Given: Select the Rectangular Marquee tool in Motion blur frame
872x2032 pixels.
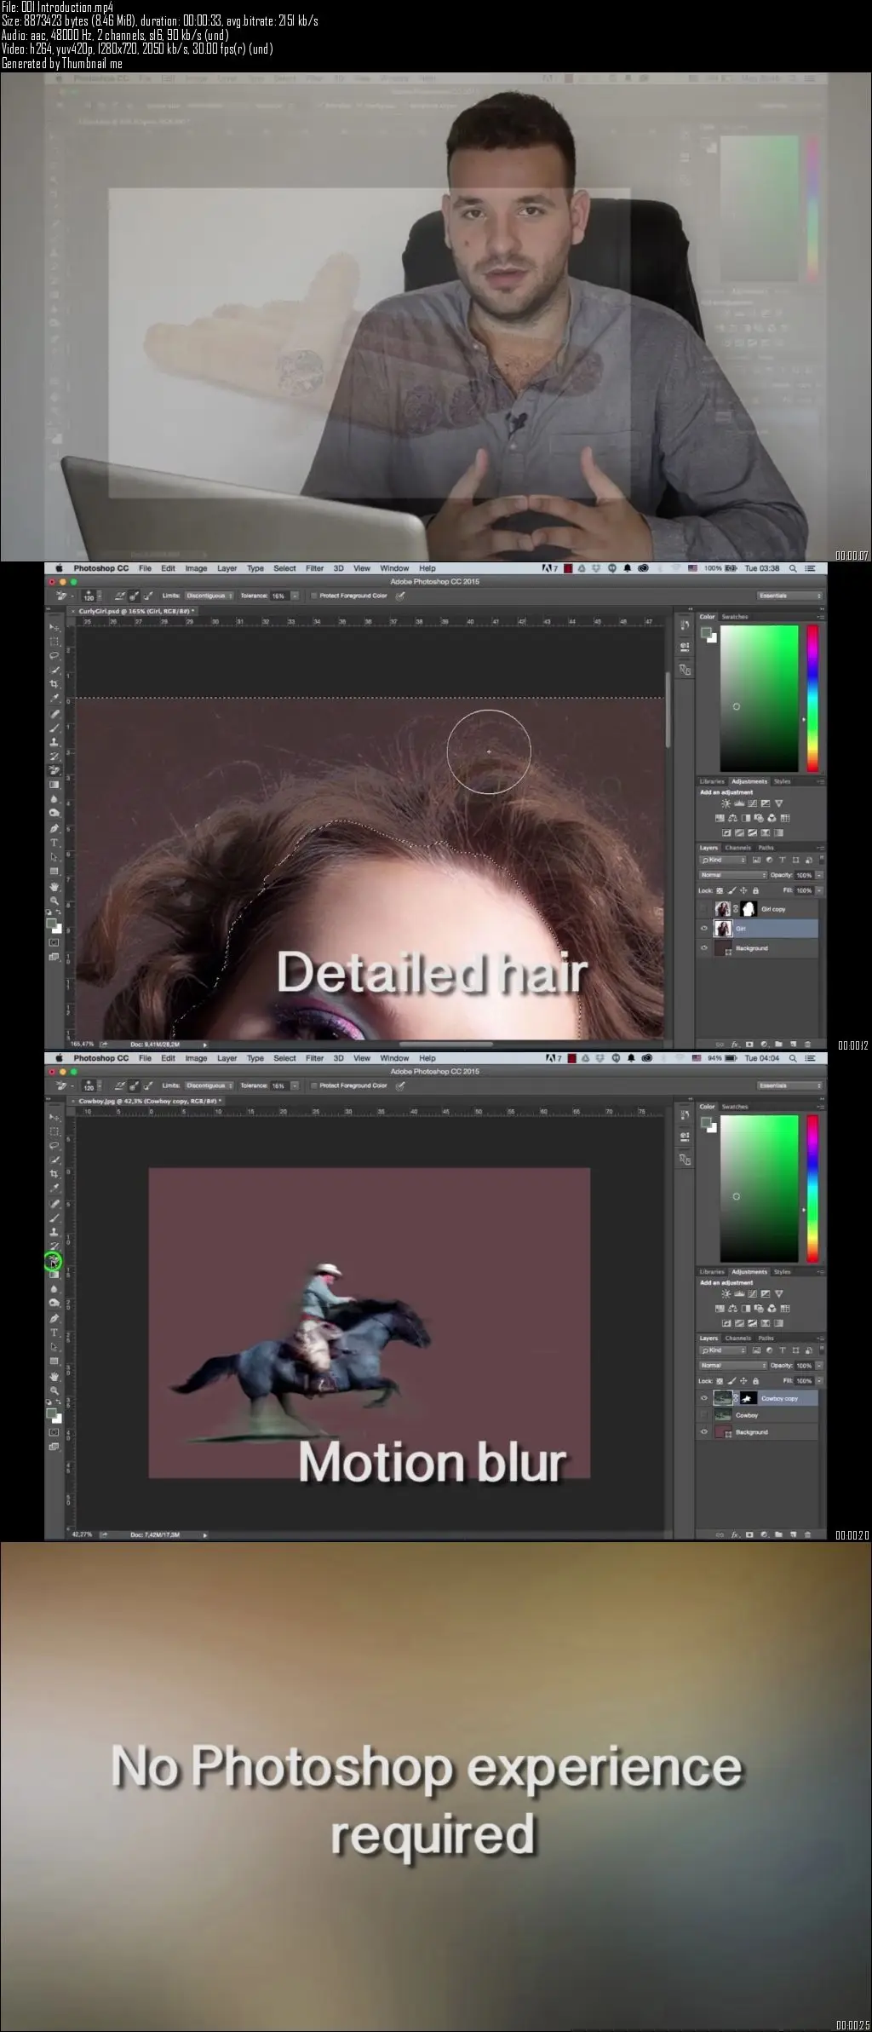Looking at the screenshot, I should (x=54, y=1131).
